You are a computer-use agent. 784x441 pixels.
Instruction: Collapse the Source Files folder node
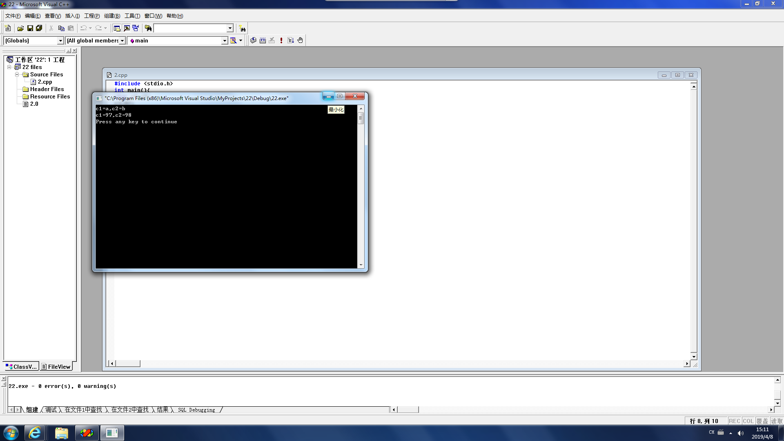tap(17, 74)
